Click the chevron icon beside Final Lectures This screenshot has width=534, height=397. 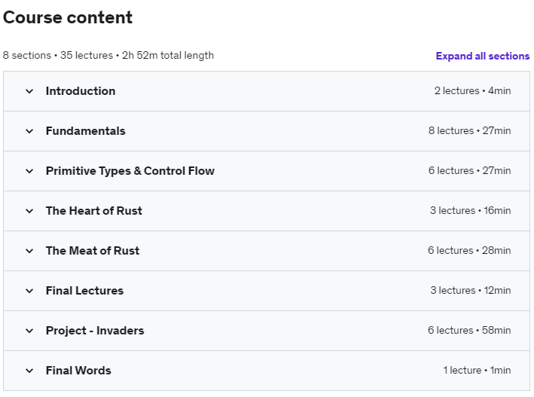pyautogui.click(x=29, y=291)
